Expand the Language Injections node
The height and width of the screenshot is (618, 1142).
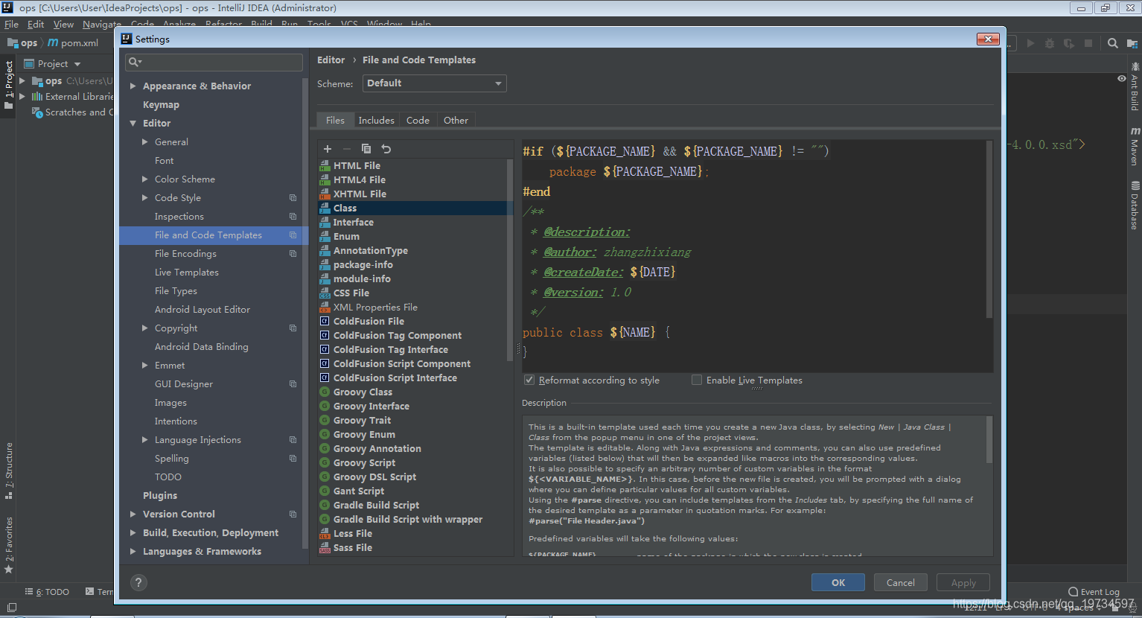click(x=145, y=440)
